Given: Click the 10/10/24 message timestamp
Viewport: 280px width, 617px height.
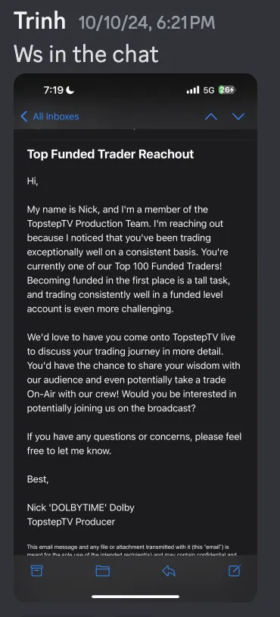Looking at the screenshot, I should 147,23.
